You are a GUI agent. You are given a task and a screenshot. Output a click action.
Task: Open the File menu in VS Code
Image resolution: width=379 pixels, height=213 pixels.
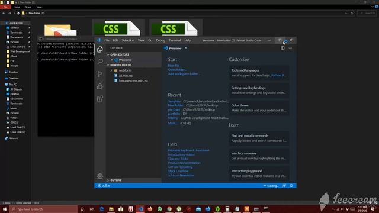pos(107,40)
